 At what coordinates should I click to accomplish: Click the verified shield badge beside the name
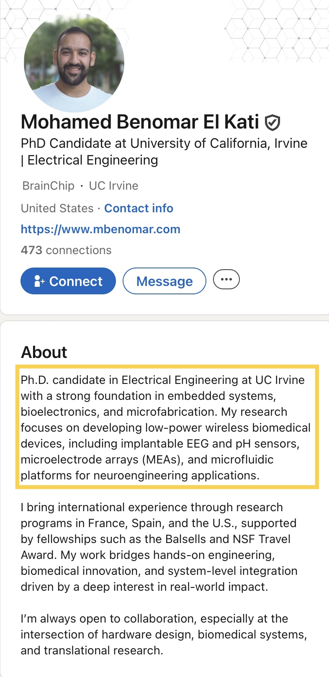(x=272, y=123)
